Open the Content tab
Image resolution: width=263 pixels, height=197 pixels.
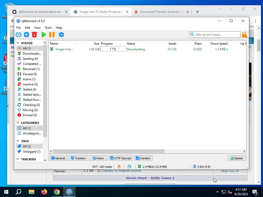coord(143,158)
